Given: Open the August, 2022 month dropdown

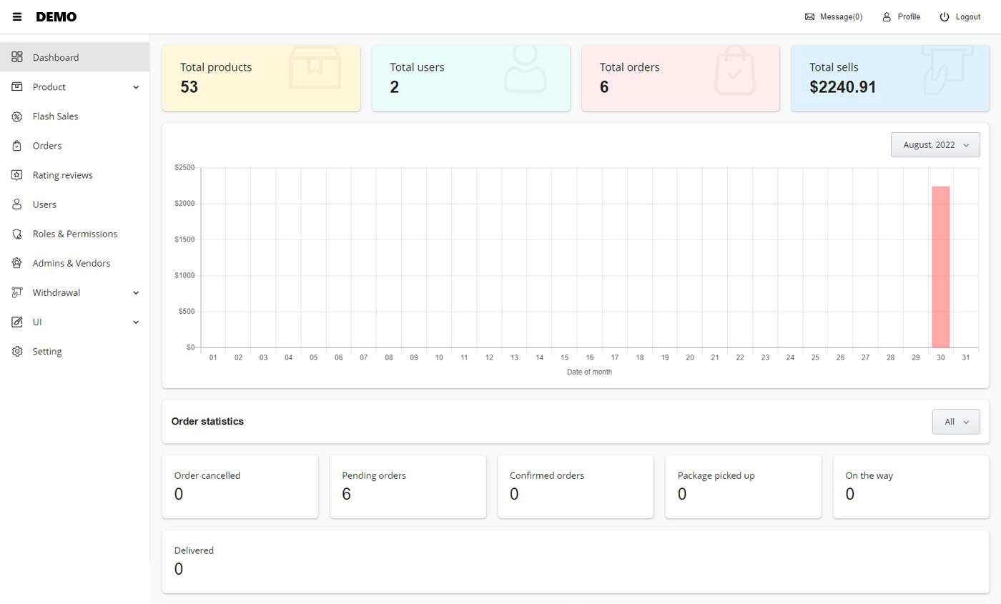Looking at the screenshot, I should coord(935,145).
